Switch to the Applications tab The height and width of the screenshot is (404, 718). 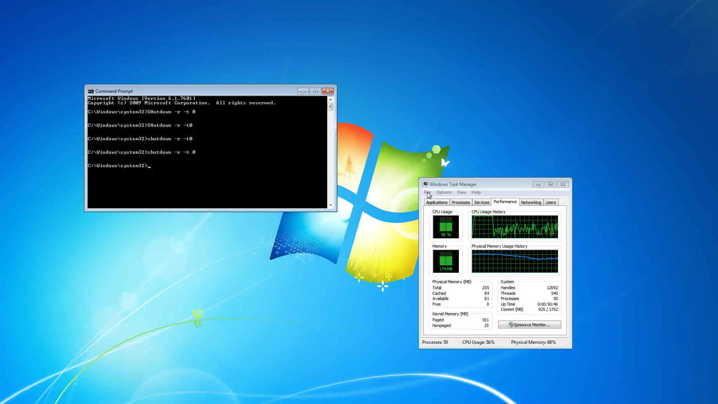(436, 202)
